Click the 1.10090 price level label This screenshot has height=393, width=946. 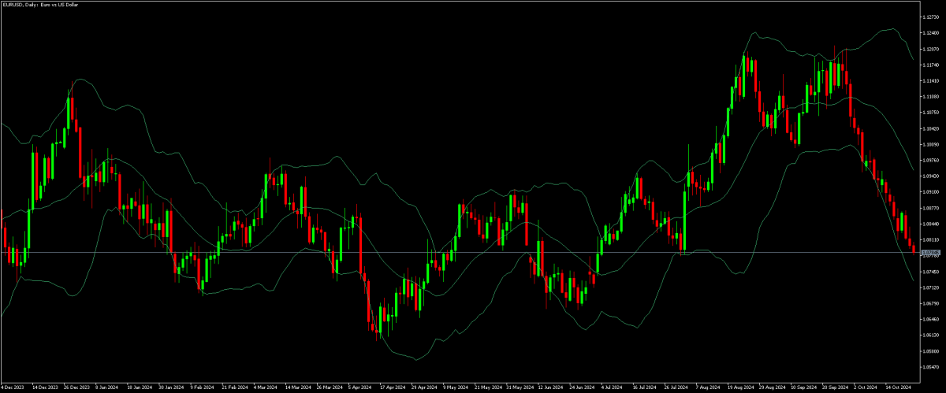(x=931, y=144)
